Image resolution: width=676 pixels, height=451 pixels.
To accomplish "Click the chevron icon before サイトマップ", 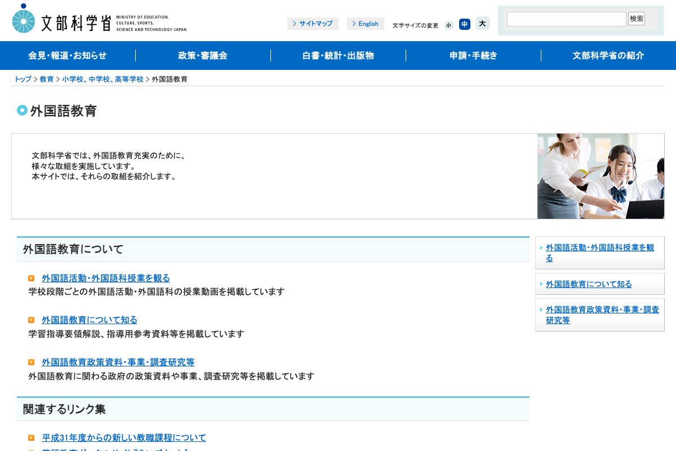I will tap(295, 24).
